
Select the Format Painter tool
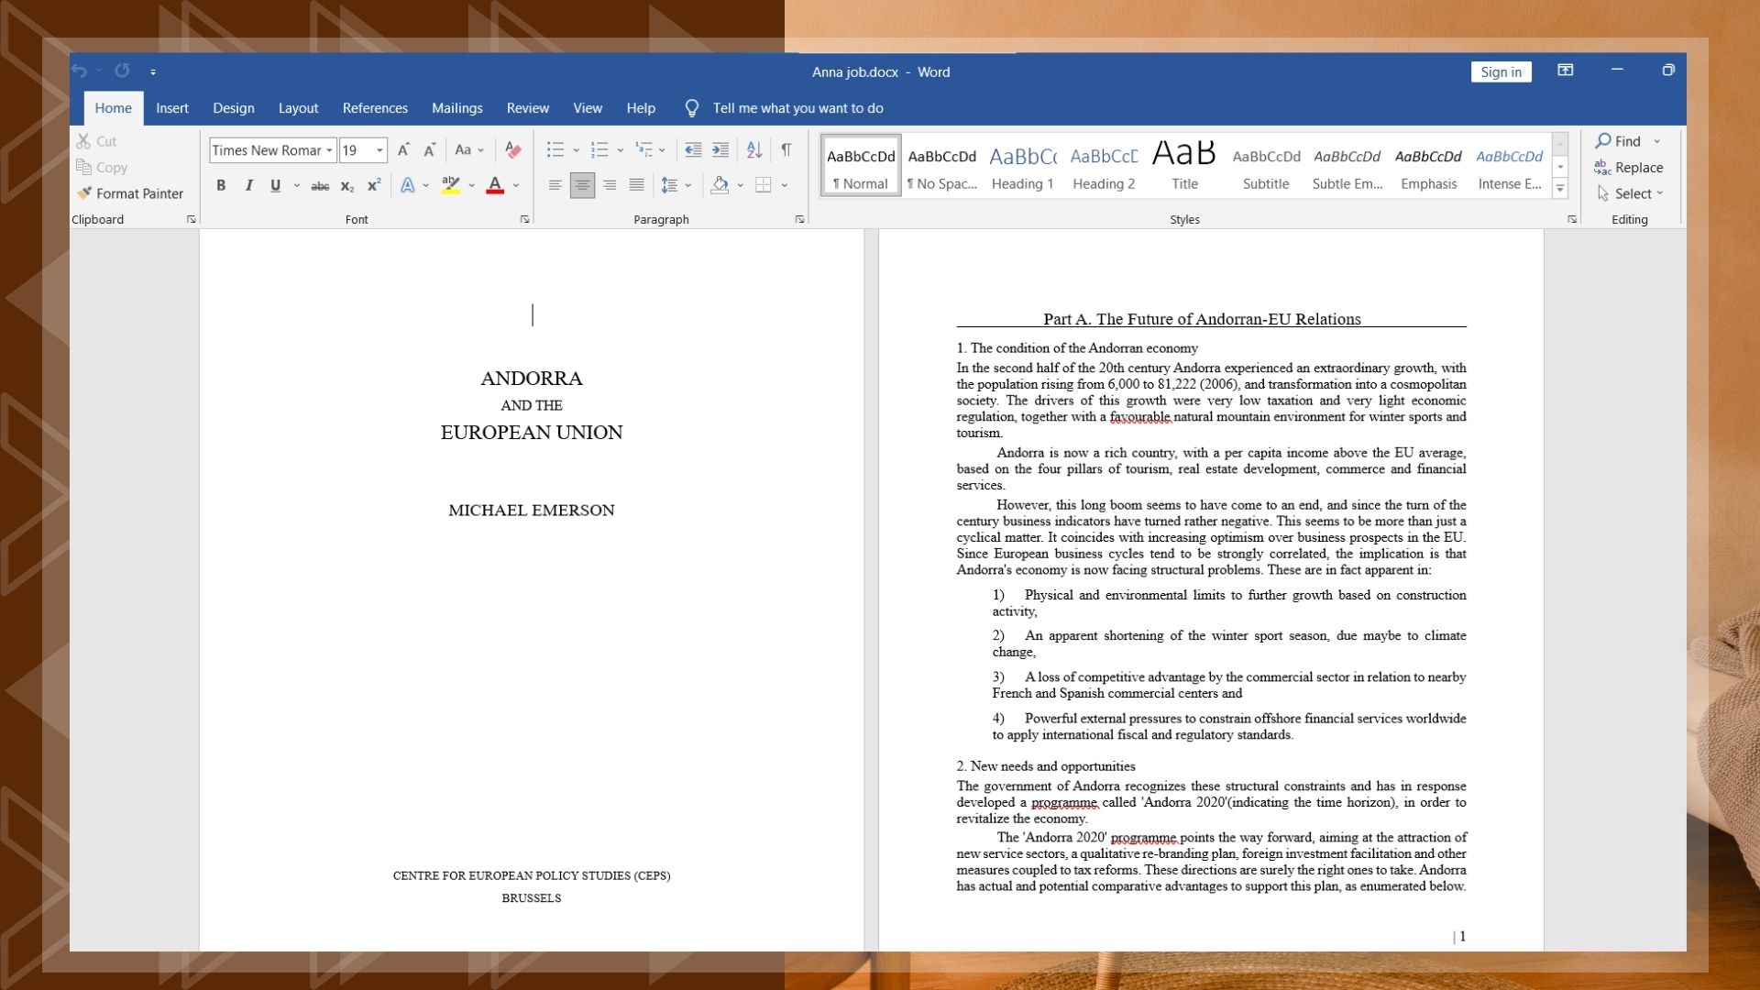130,193
